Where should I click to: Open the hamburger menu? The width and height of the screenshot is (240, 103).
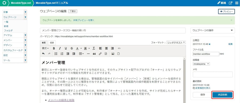coord(237,3)
